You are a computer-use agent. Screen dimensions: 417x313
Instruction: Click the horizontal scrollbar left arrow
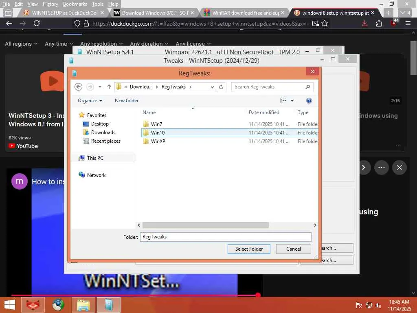pyautogui.click(x=139, y=225)
